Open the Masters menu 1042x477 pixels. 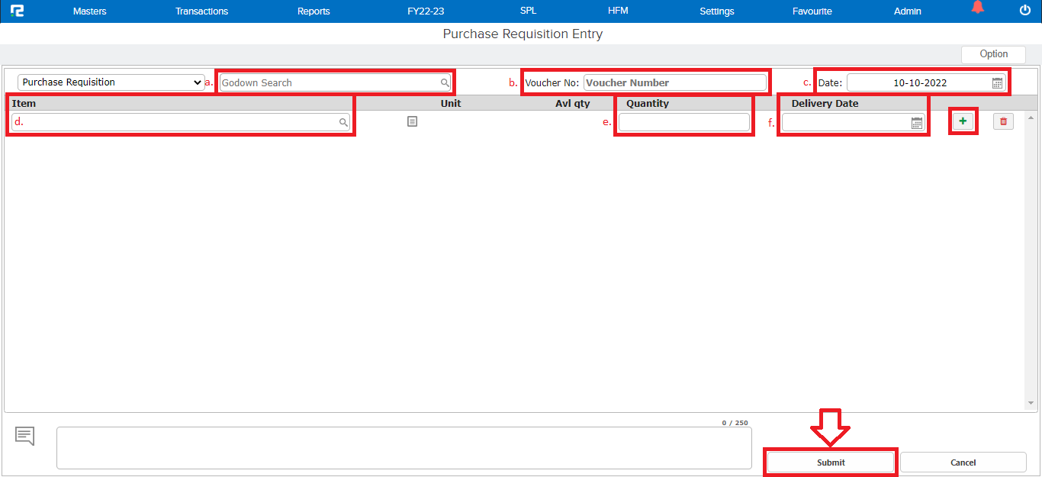(x=89, y=11)
